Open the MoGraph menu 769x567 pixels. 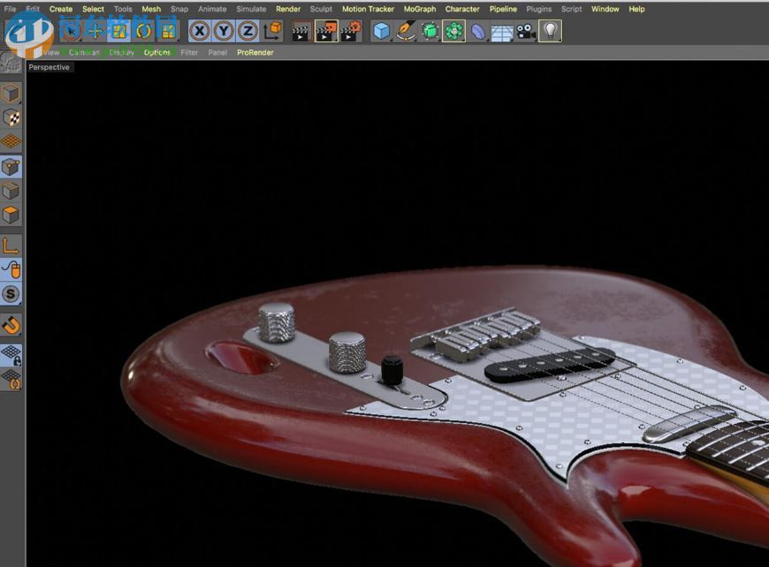coord(419,9)
